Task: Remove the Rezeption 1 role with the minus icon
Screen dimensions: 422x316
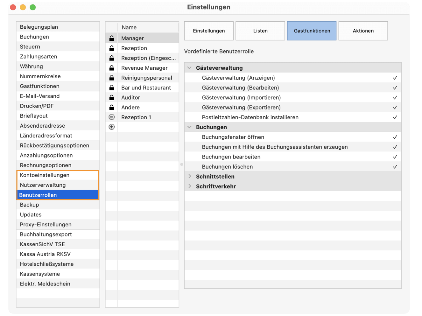Action: (x=111, y=117)
